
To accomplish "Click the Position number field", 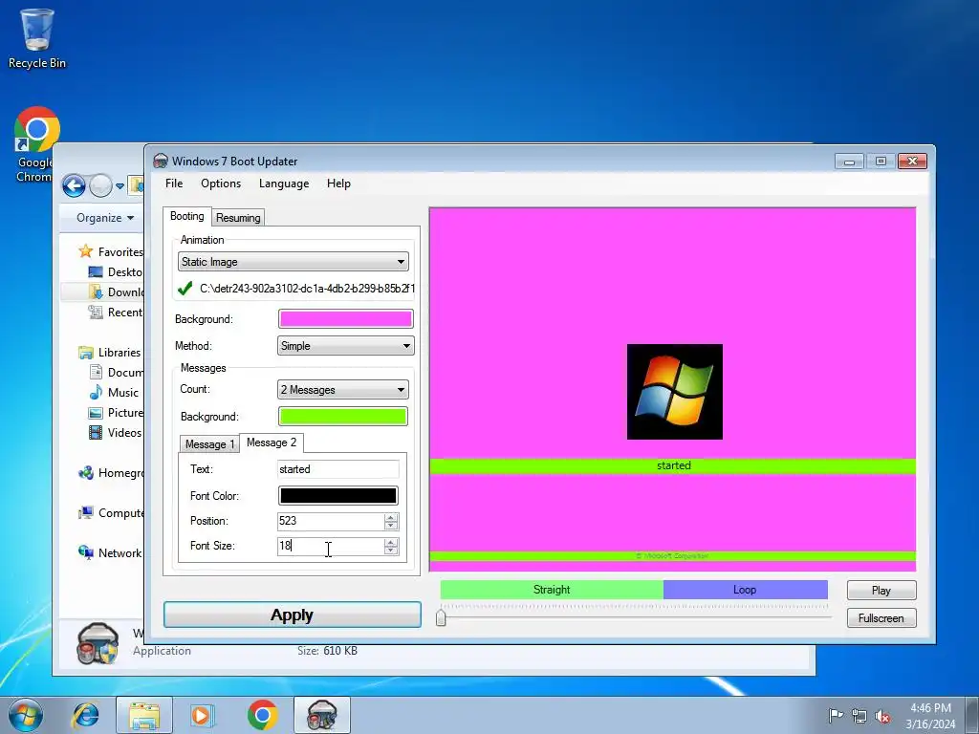I will 331,521.
